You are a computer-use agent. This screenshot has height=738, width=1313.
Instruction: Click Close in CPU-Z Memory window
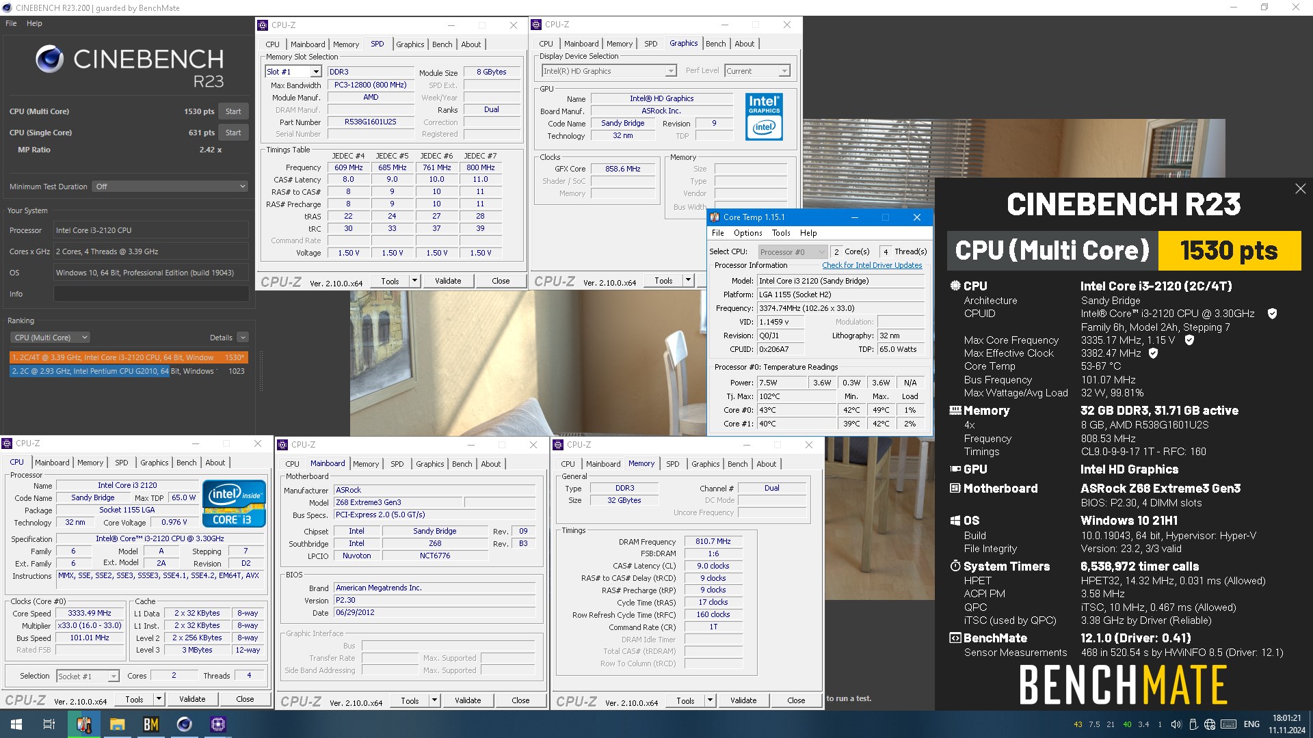click(x=796, y=700)
